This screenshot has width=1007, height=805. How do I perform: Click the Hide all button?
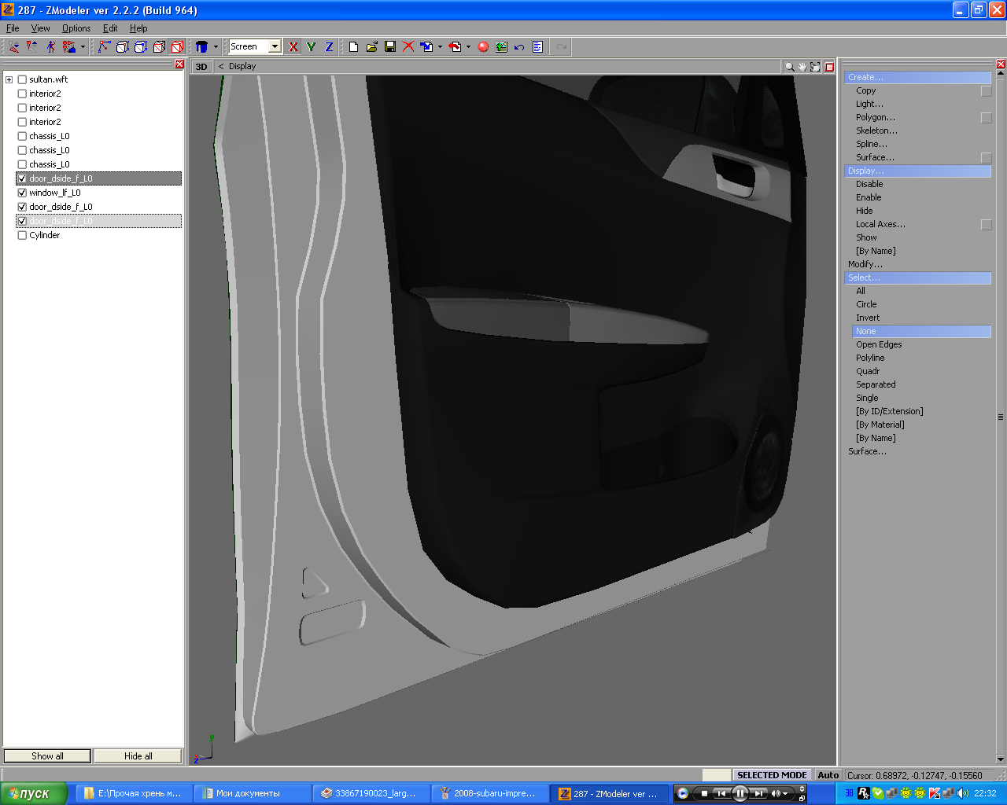point(138,756)
